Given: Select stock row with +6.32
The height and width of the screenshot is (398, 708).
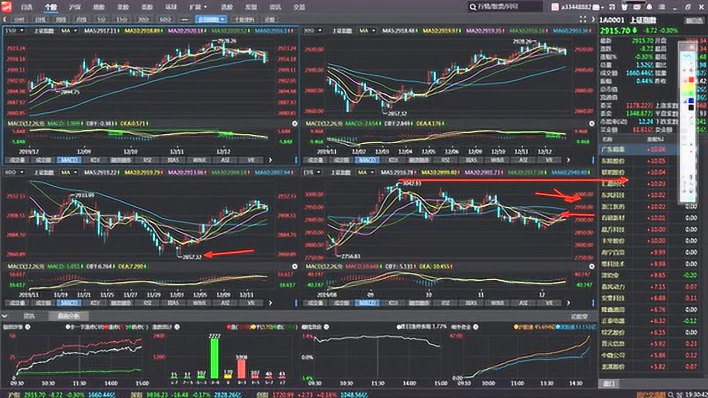Looking at the screenshot, I should (652, 321).
